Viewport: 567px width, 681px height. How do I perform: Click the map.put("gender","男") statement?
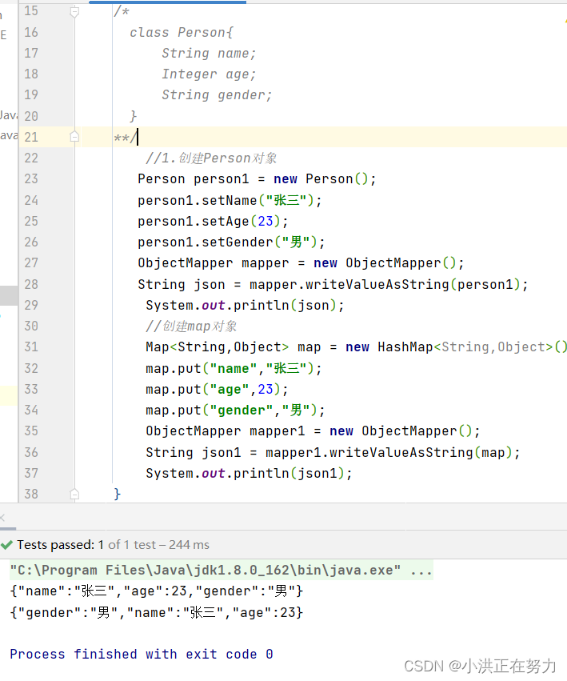click(235, 410)
